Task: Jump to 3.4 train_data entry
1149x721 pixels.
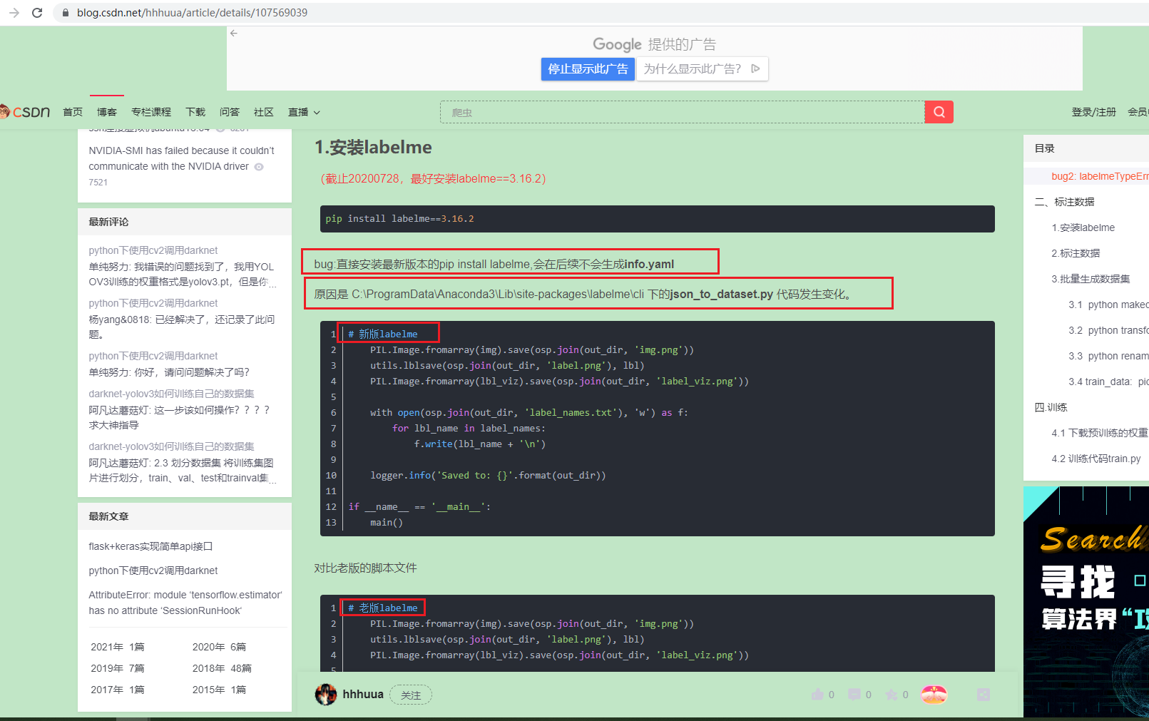Action: (x=1108, y=382)
